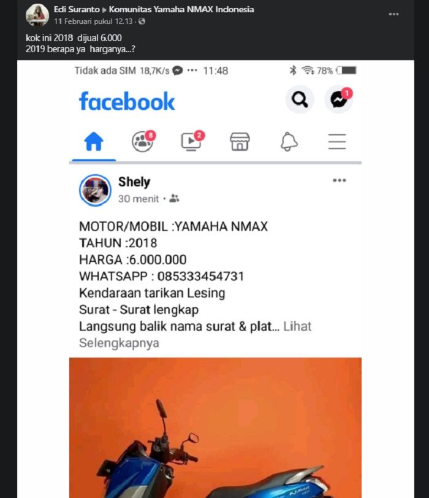
Task: Open Messenger with one unread notification
Action: (339, 99)
